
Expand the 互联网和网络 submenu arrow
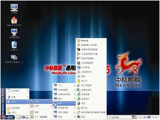pyautogui.click(x=74, y=94)
